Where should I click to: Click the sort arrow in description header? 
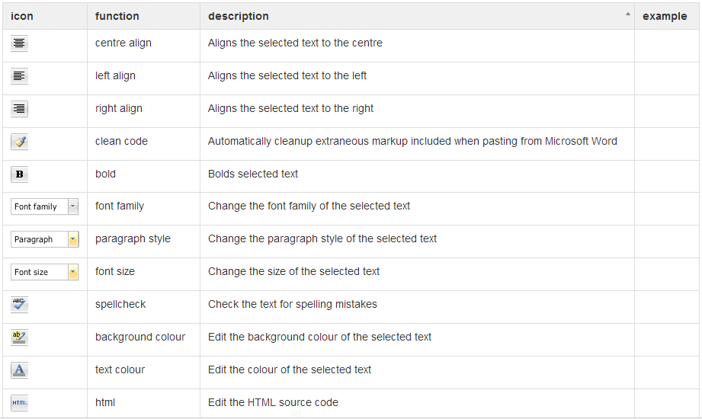tap(628, 14)
